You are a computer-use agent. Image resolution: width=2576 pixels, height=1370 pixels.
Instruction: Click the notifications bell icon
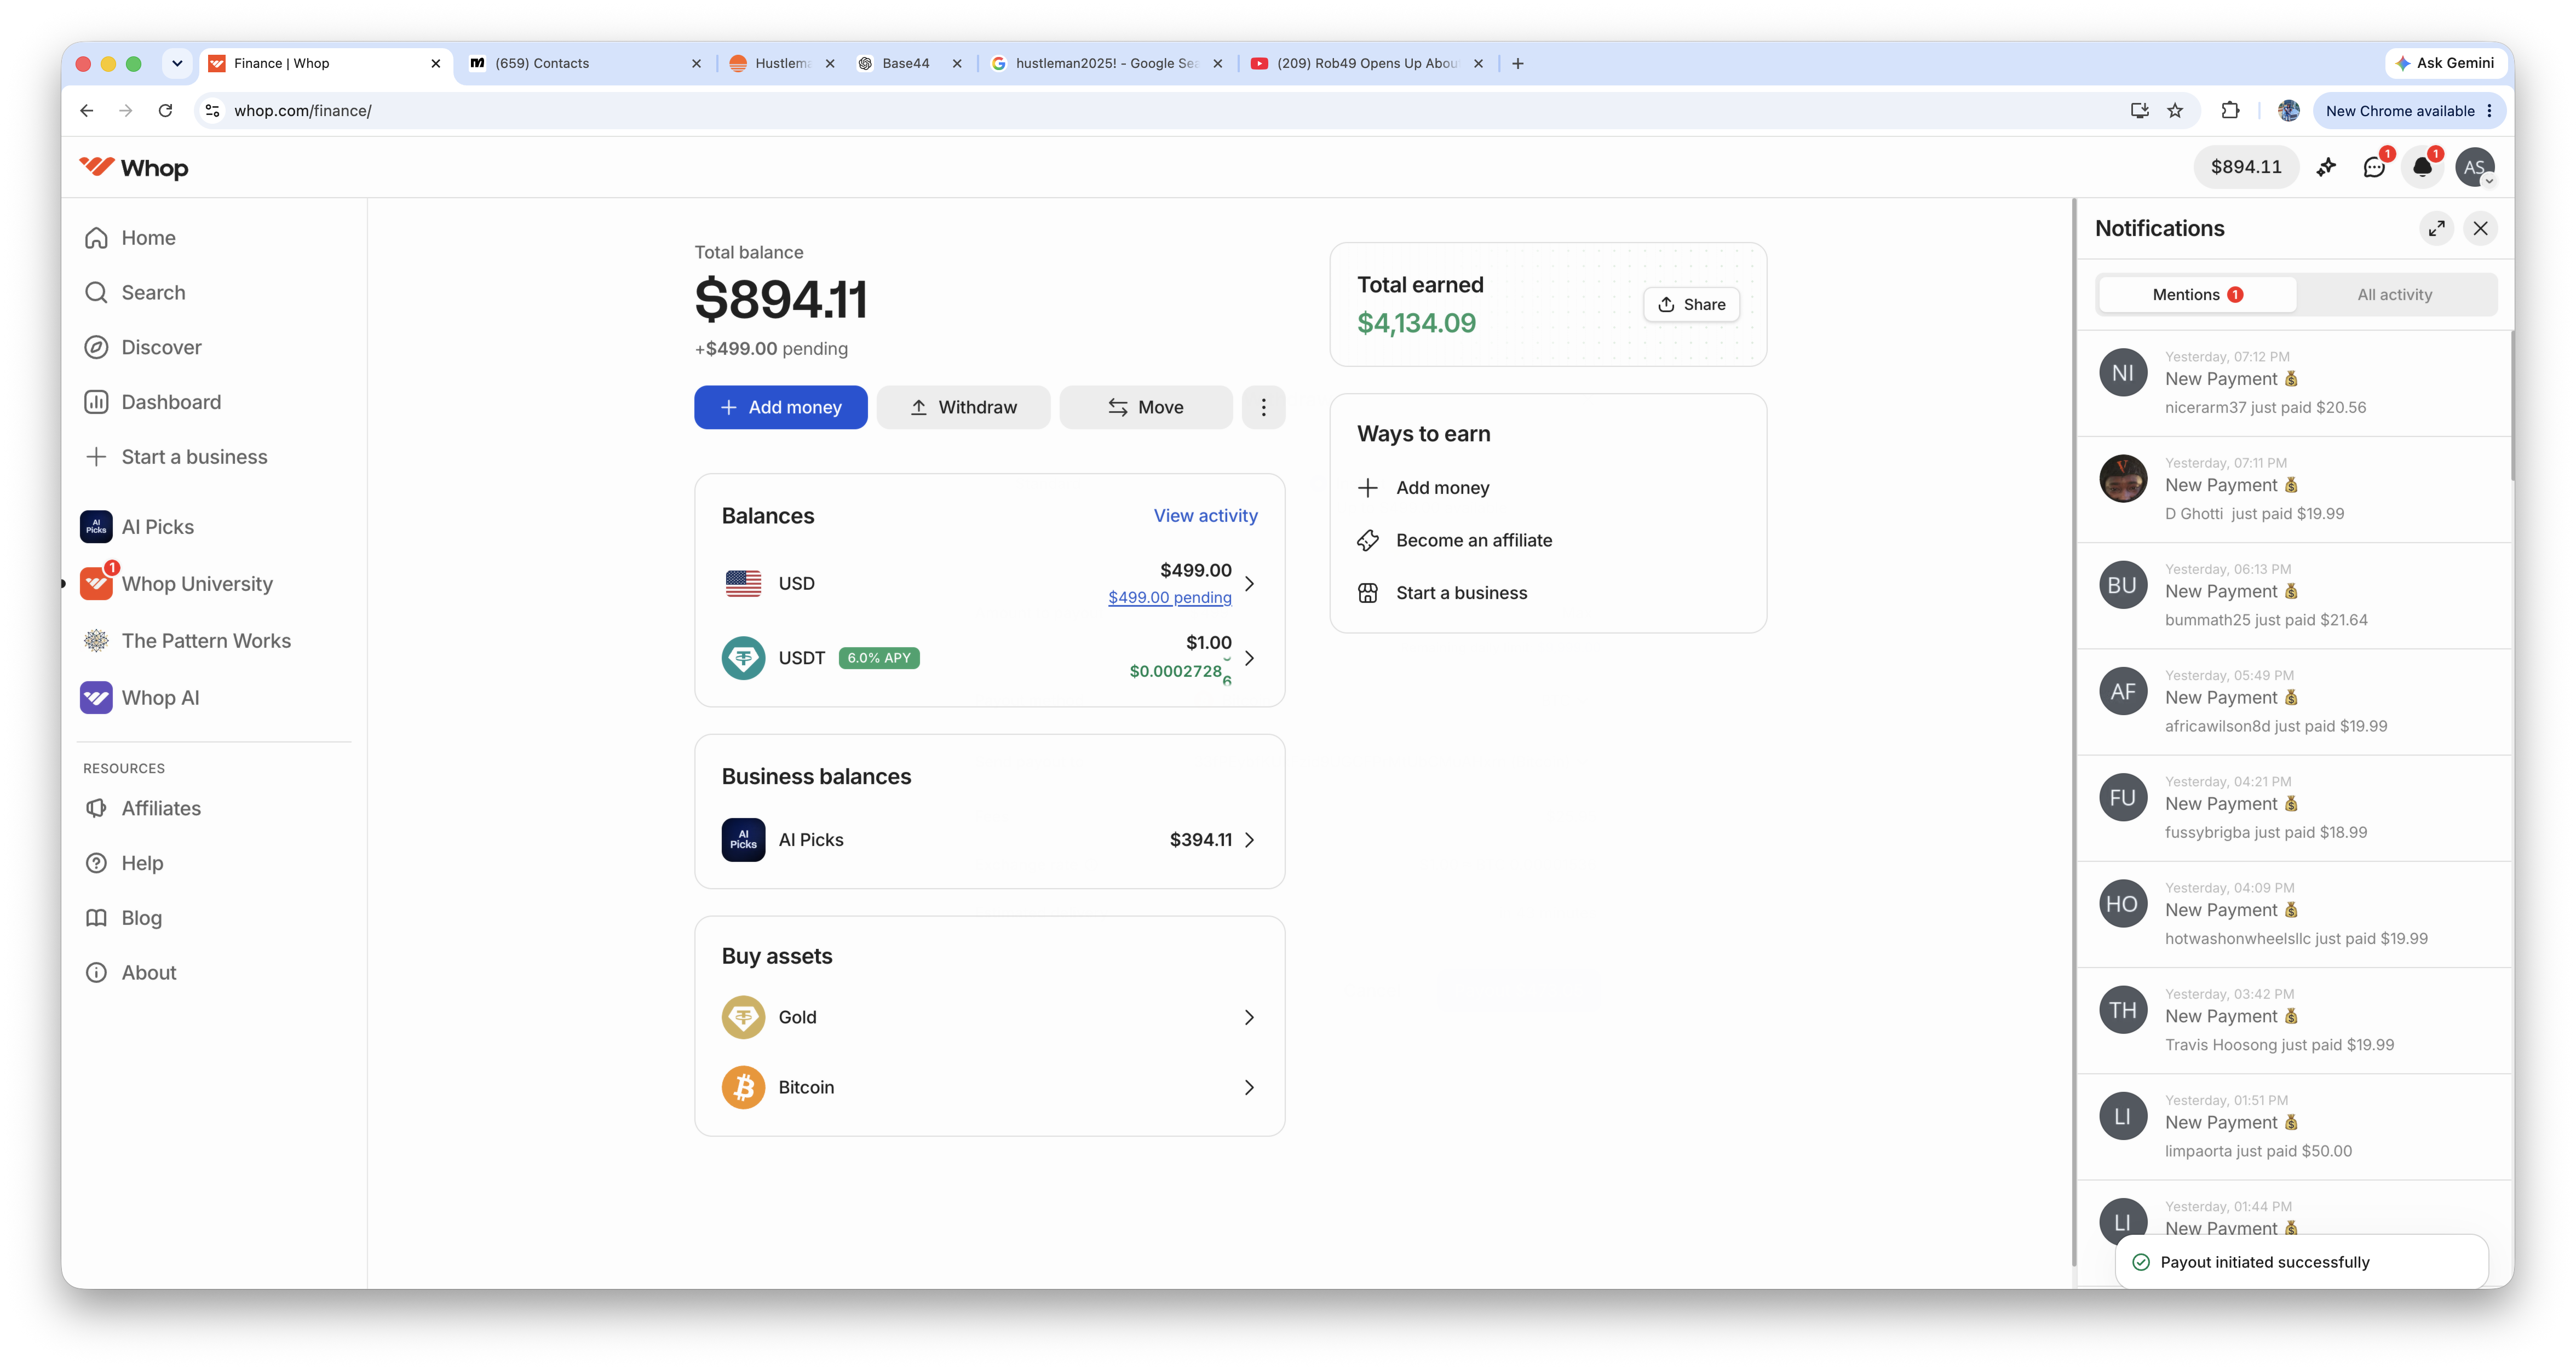pos(2422,167)
